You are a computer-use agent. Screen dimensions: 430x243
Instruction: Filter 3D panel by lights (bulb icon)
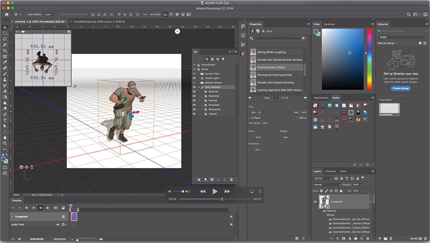223,59
